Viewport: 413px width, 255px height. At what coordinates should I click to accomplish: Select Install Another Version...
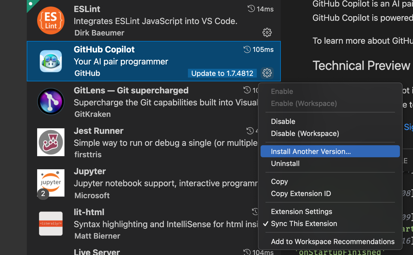point(330,152)
